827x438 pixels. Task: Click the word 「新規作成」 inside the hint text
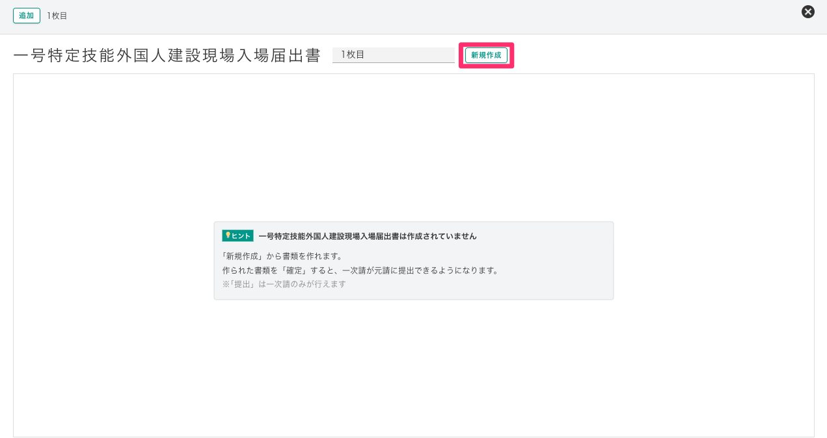[243, 256]
